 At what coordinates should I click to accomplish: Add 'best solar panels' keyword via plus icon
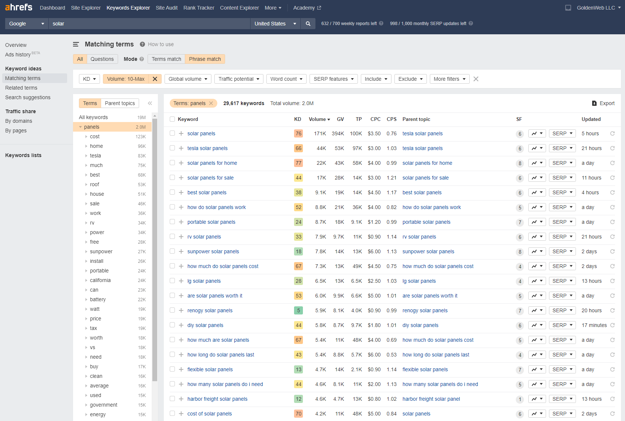(181, 192)
